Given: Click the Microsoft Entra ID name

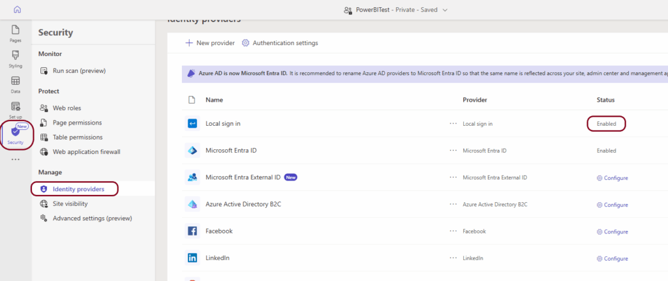Looking at the screenshot, I should (x=231, y=151).
